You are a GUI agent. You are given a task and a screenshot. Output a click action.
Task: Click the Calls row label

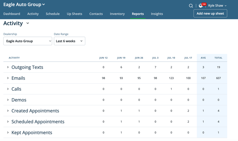pyautogui.click(x=16, y=89)
